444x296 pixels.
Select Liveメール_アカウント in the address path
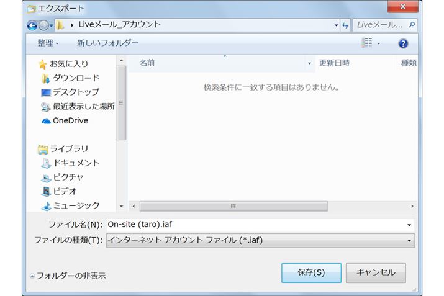[x=119, y=25]
